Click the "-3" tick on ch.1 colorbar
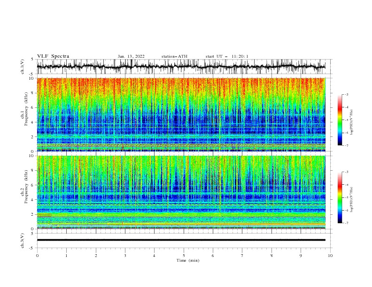 (x=347, y=94)
